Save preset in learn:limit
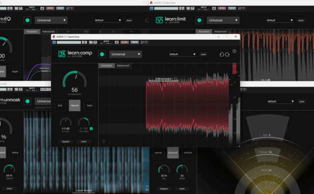This screenshot has height=194, width=314. pyautogui.click(x=301, y=20)
